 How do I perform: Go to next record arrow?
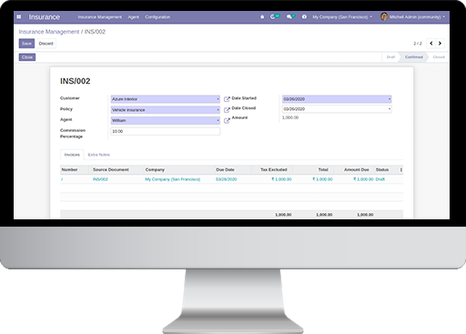pyautogui.click(x=440, y=44)
